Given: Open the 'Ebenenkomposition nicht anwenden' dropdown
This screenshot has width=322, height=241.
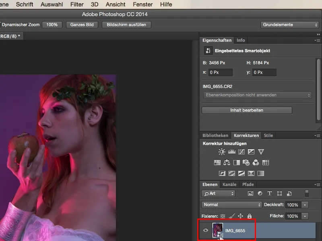Looking at the screenshot, I should click(x=258, y=95).
